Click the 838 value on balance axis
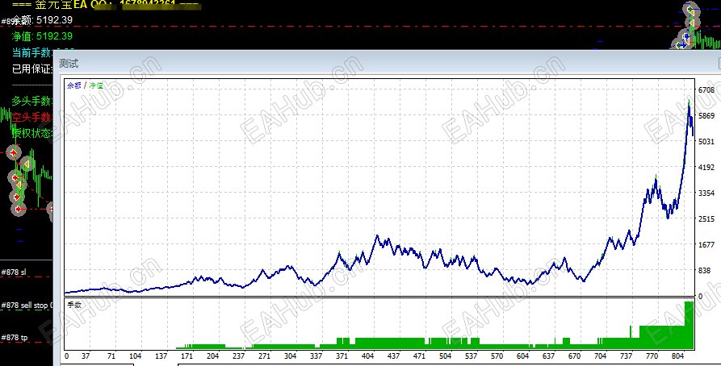The width and height of the screenshot is (721, 366). click(704, 271)
